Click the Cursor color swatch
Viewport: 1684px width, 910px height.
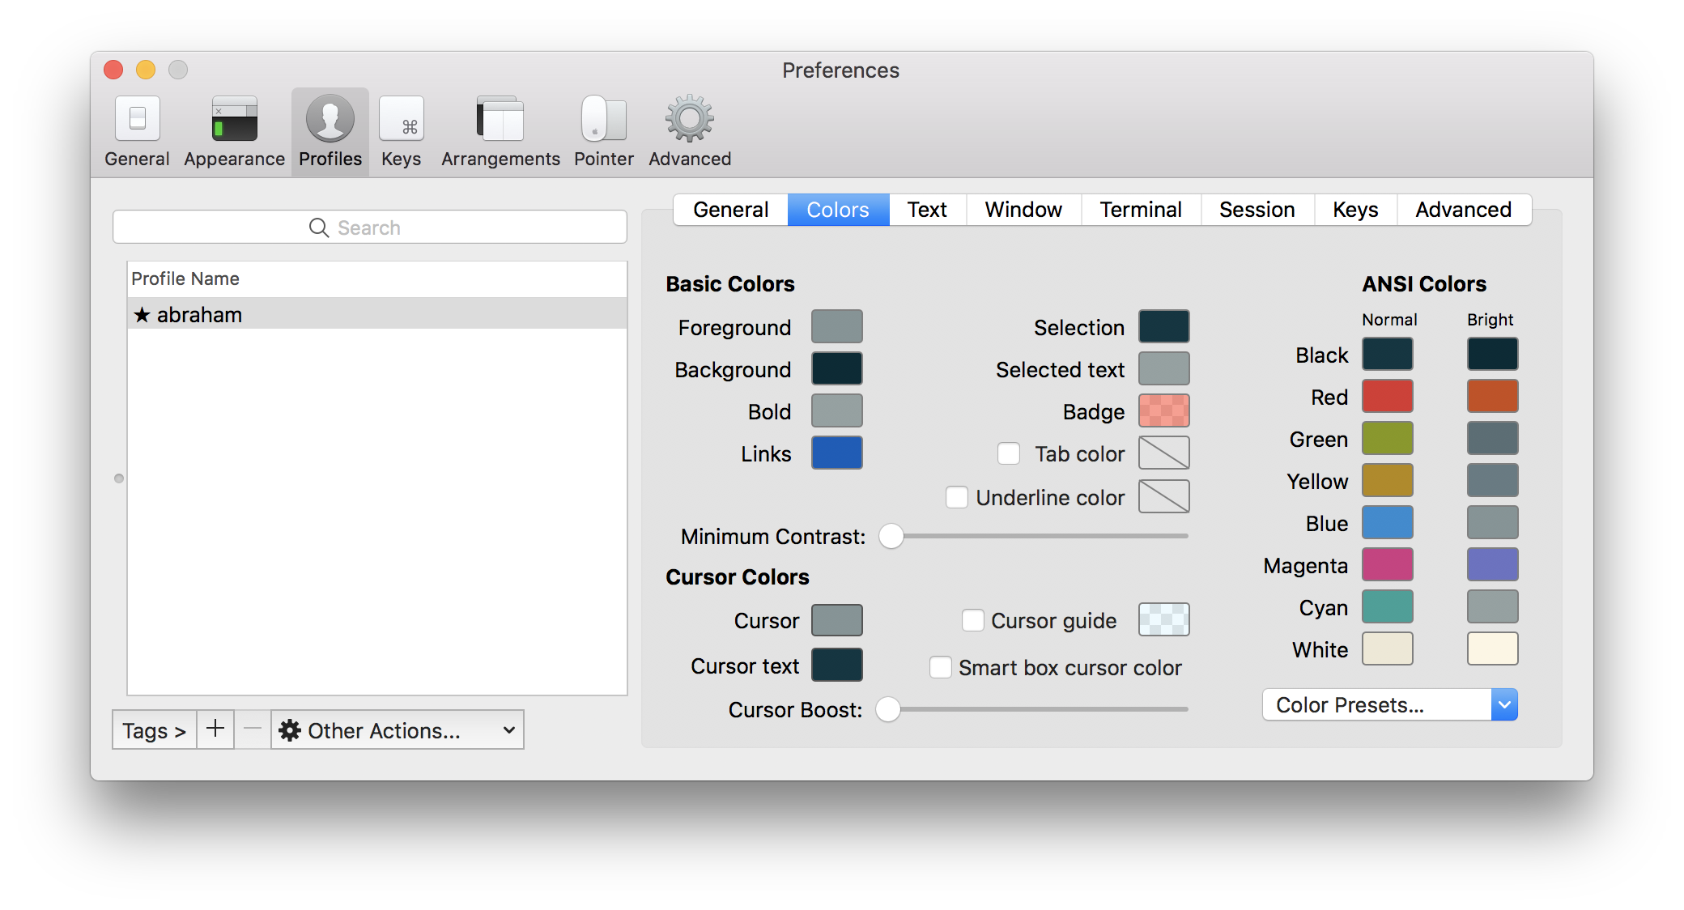pyautogui.click(x=837, y=620)
